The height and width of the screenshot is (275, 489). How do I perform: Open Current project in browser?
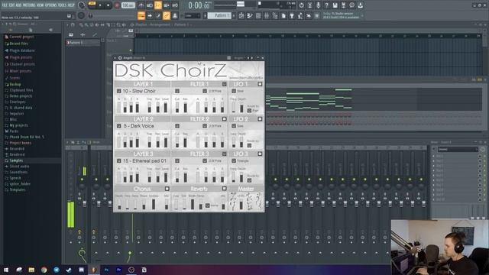pyautogui.click(x=21, y=37)
